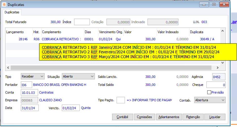Click grid vertical scrollbar down arrow
237x127 pixels.
(223, 63)
